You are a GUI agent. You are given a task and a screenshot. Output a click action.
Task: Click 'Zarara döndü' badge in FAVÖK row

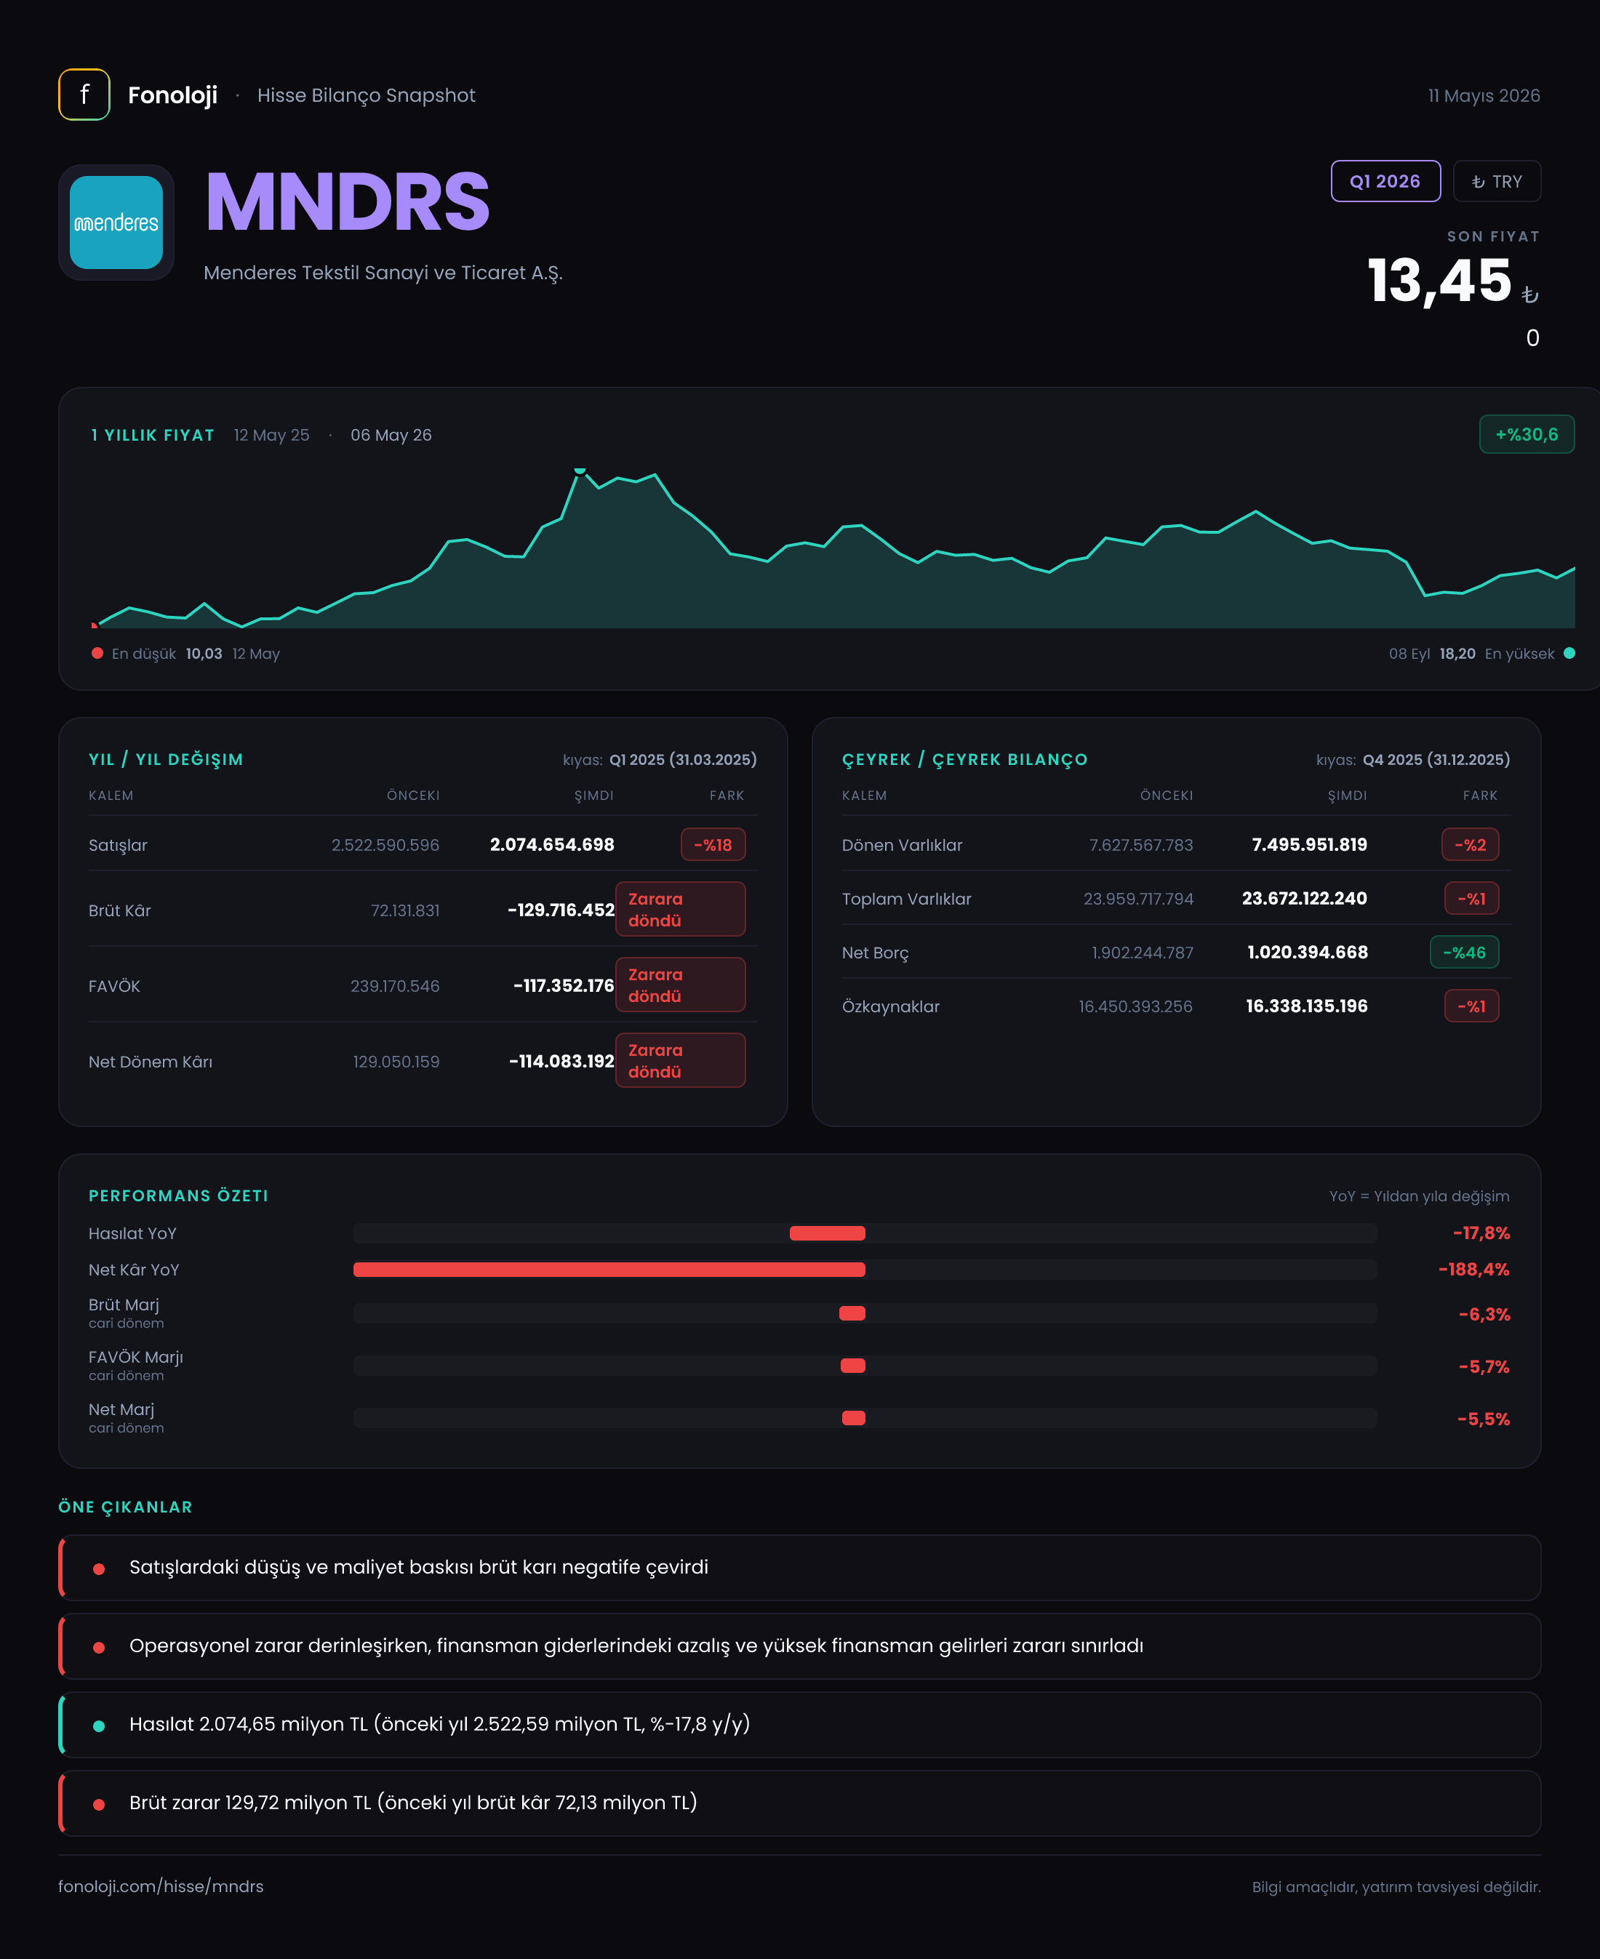click(x=680, y=985)
